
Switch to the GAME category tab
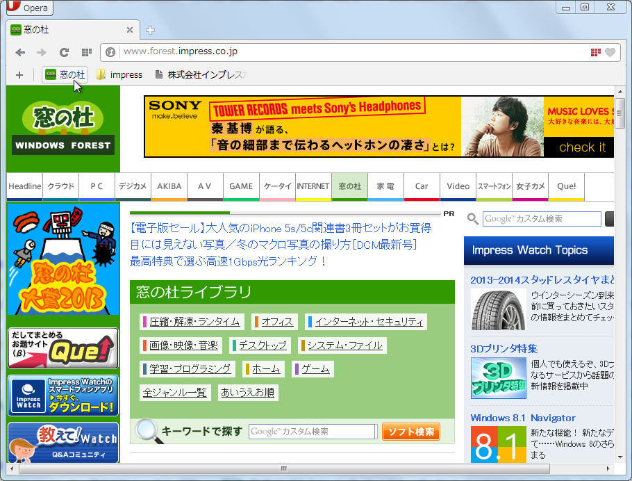tap(241, 186)
